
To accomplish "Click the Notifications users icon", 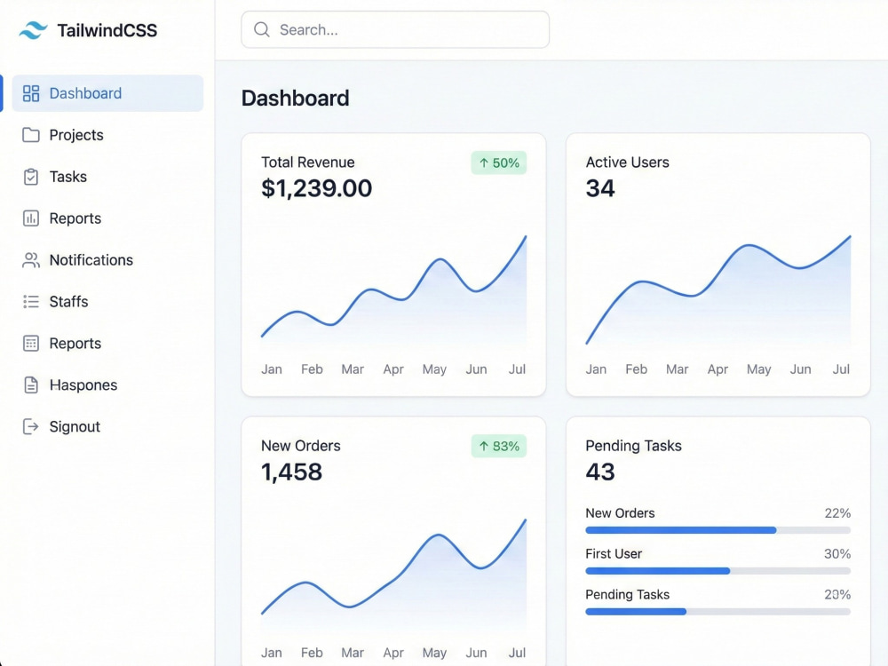I will point(31,260).
